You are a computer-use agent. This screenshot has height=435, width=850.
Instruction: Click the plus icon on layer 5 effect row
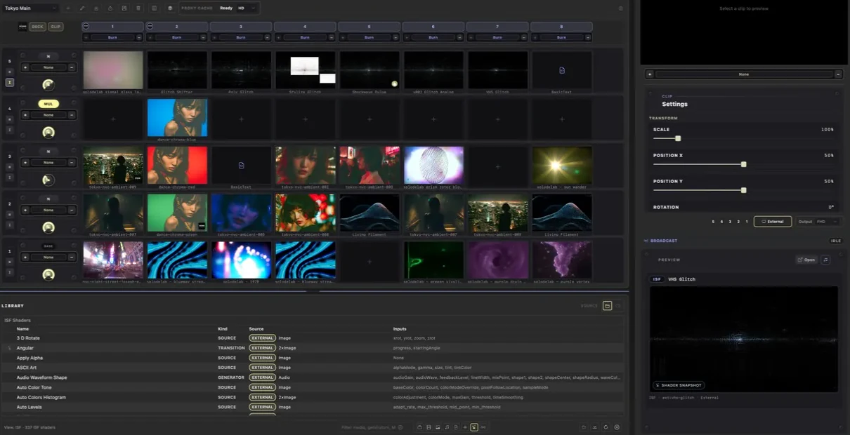(25, 67)
